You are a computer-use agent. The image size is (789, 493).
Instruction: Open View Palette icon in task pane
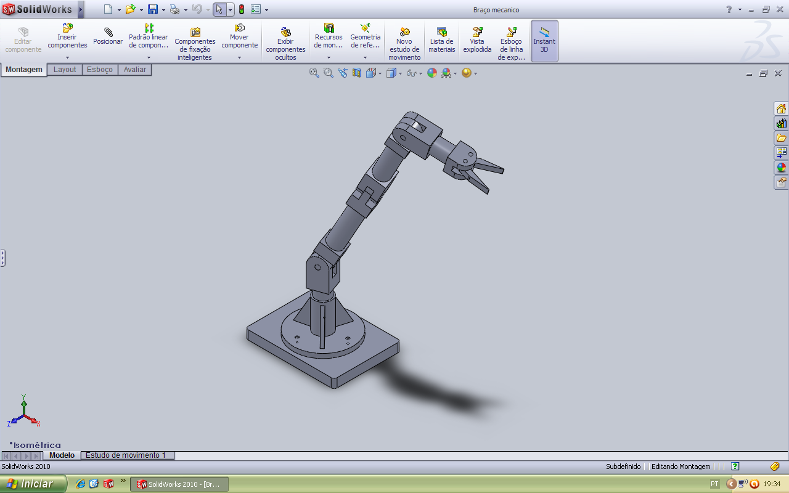tap(781, 153)
